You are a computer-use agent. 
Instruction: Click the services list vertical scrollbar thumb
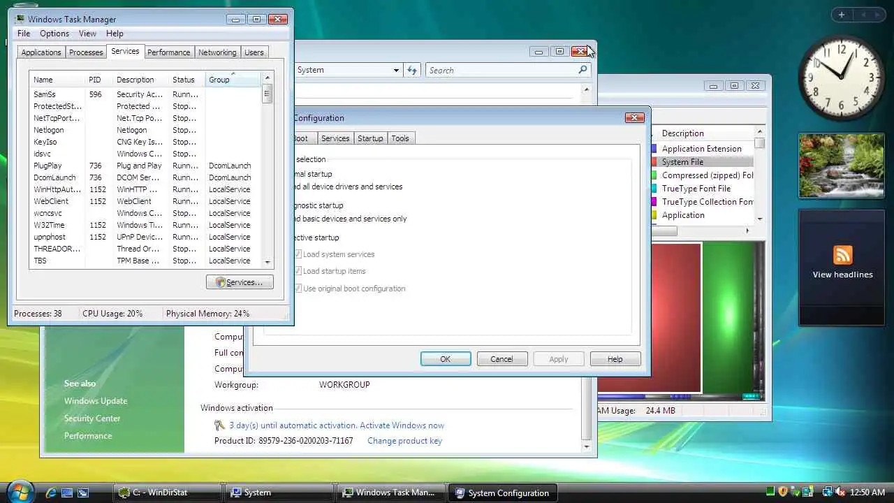(267, 94)
